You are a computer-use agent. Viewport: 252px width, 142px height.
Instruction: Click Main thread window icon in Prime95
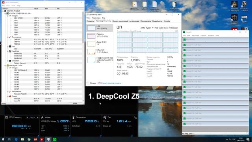point(185,39)
